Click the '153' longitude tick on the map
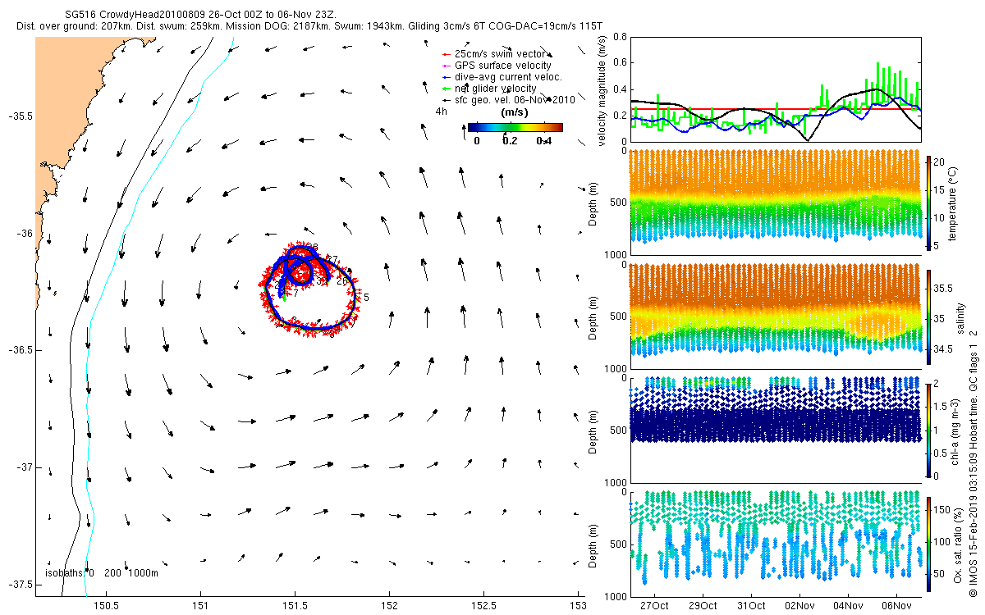This screenshot has height=615, width=985. coord(579,605)
